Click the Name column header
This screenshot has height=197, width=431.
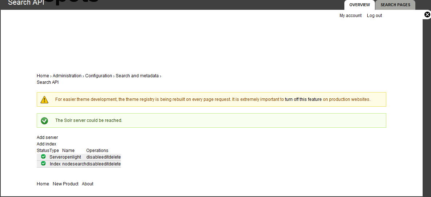68,151
